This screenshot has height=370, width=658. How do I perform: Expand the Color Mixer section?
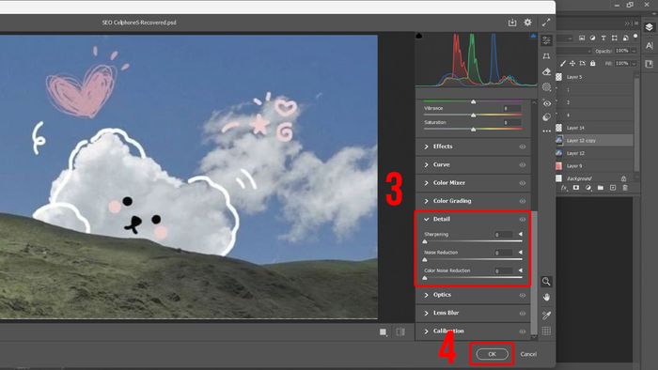(x=427, y=183)
